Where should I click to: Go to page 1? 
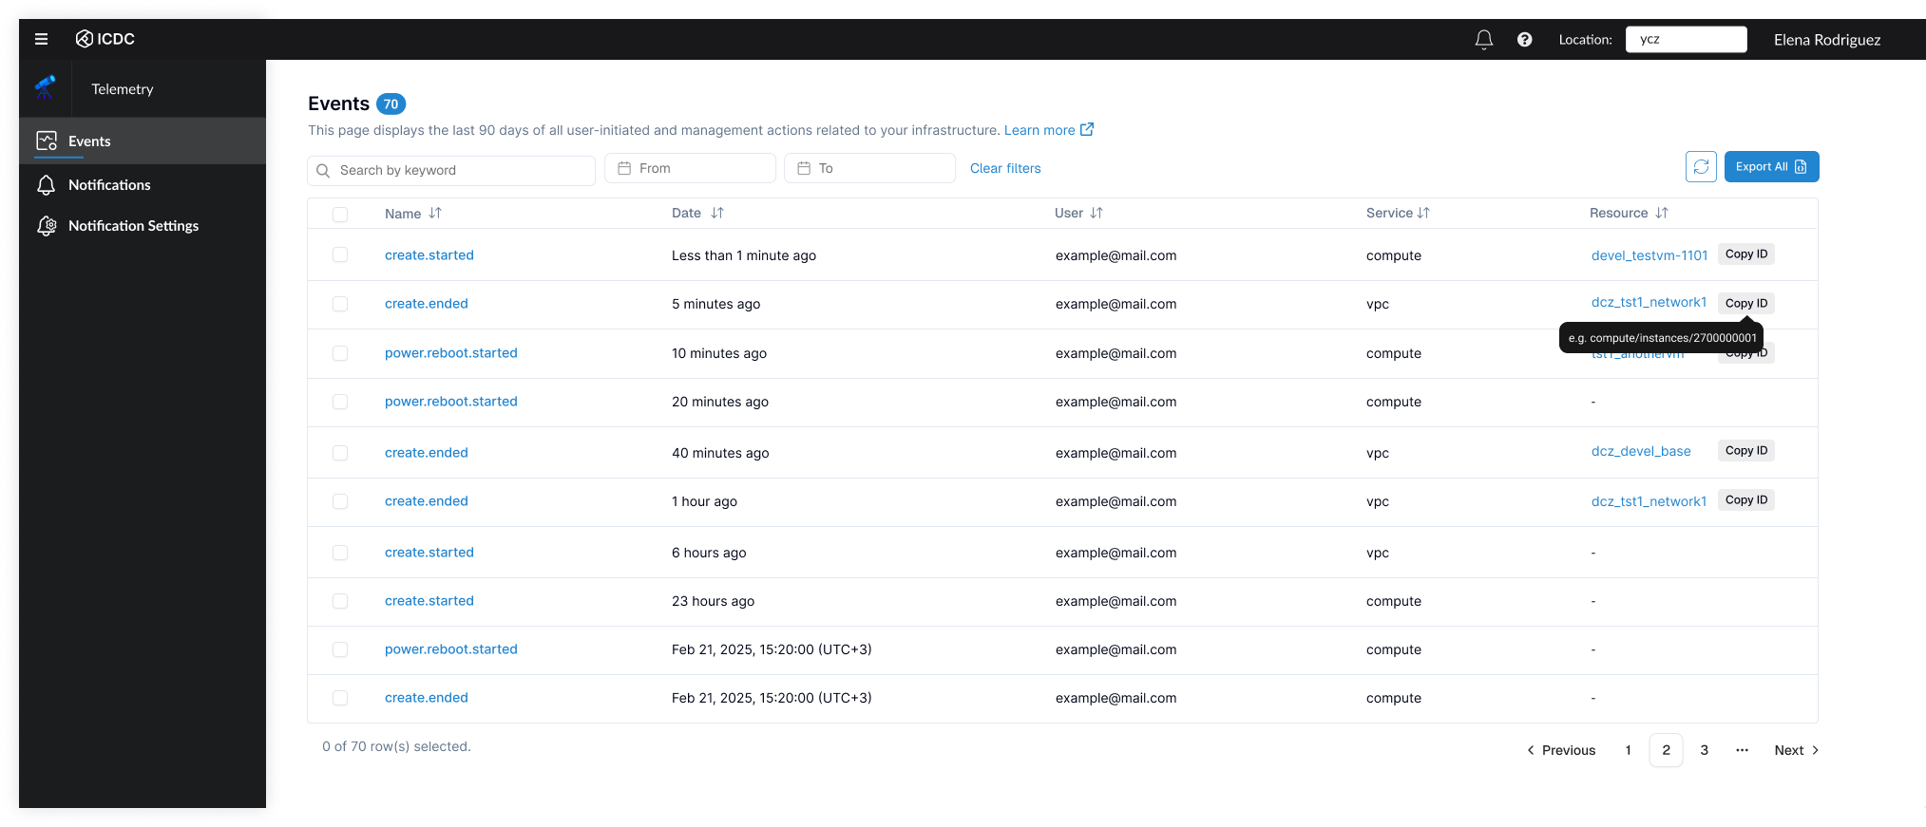click(1628, 750)
